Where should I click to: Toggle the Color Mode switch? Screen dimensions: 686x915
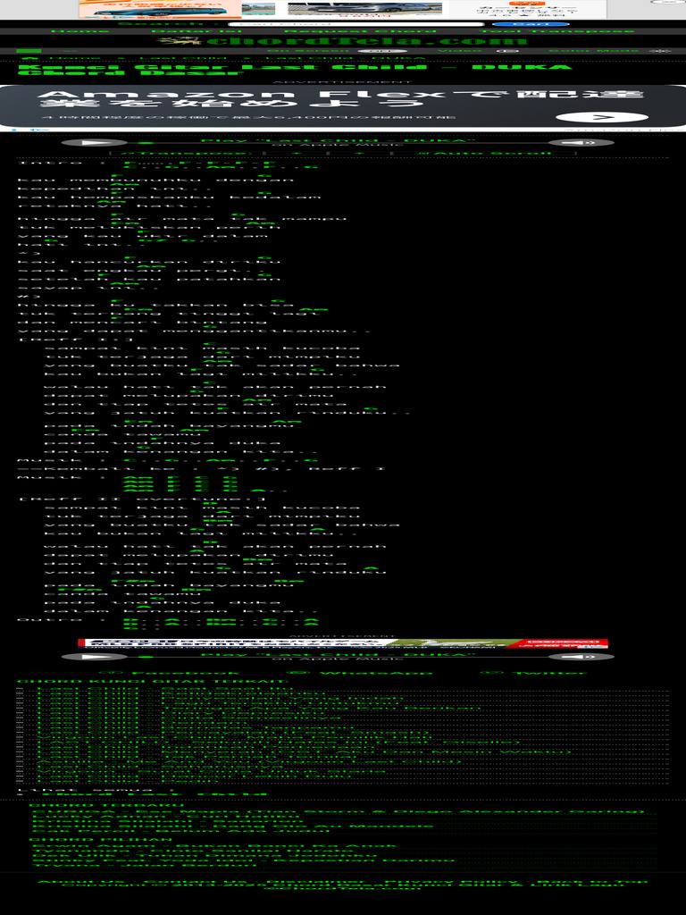coord(660,51)
